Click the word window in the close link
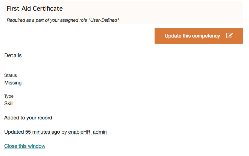Viewport: 249px width, 156px height. [x=37, y=146]
